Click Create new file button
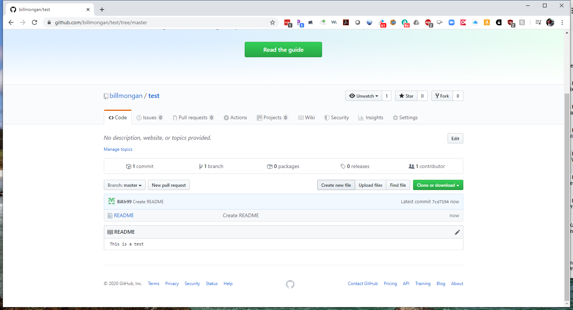The image size is (573, 310). (x=336, y=185)
